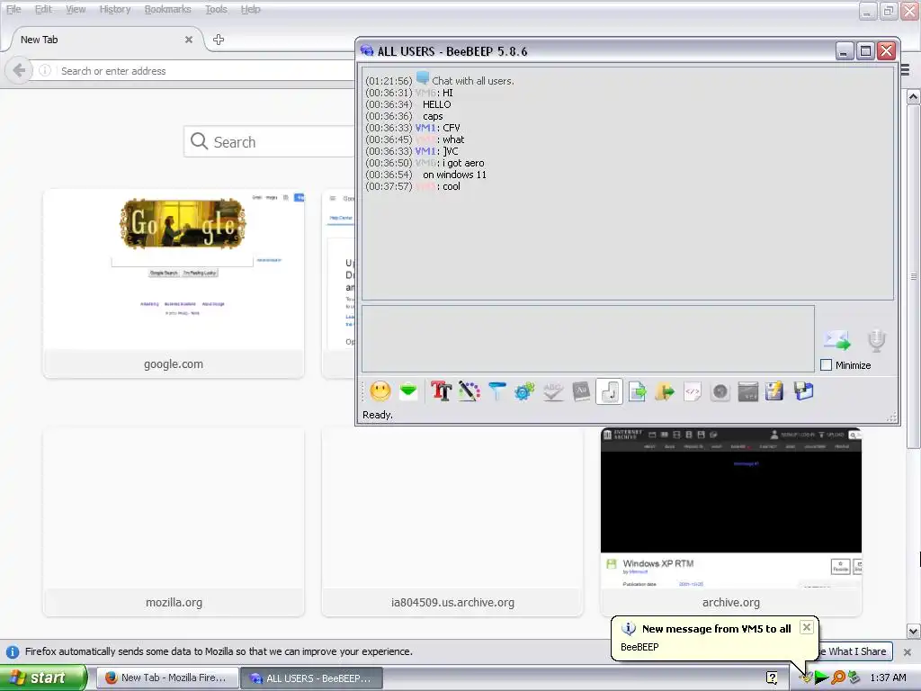921x691 pixels.
Task: Open Firefox hamburger menu button
Action: click(x=905, y=70)
